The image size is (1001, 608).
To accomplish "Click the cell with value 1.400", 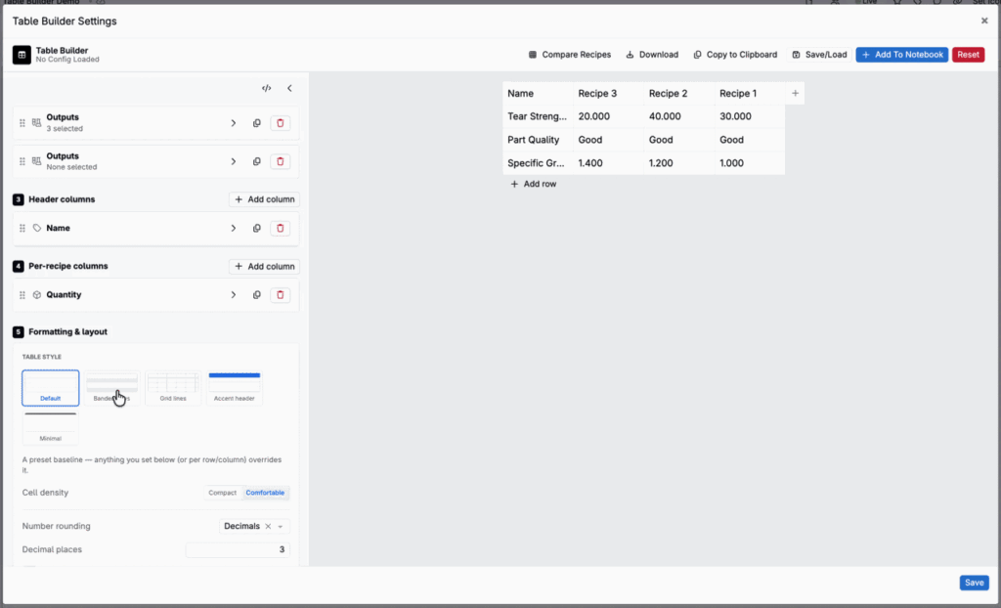I will pos(608,163).
